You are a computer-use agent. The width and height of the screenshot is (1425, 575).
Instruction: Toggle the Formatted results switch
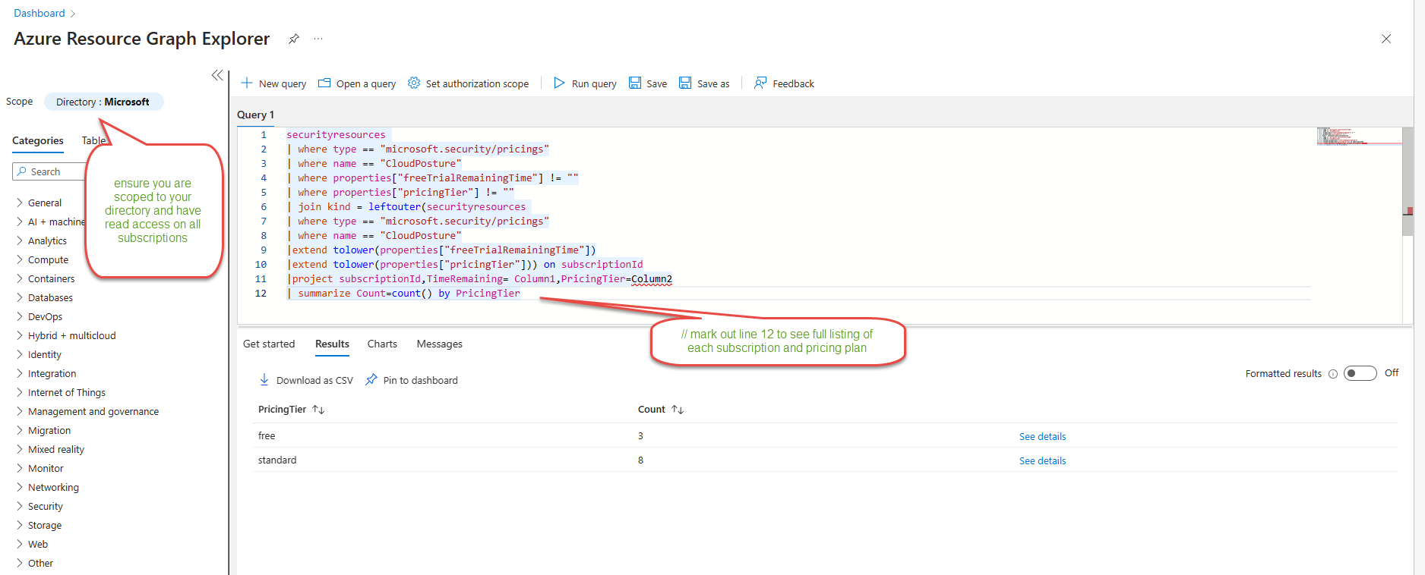click(x=1360, y=373)
